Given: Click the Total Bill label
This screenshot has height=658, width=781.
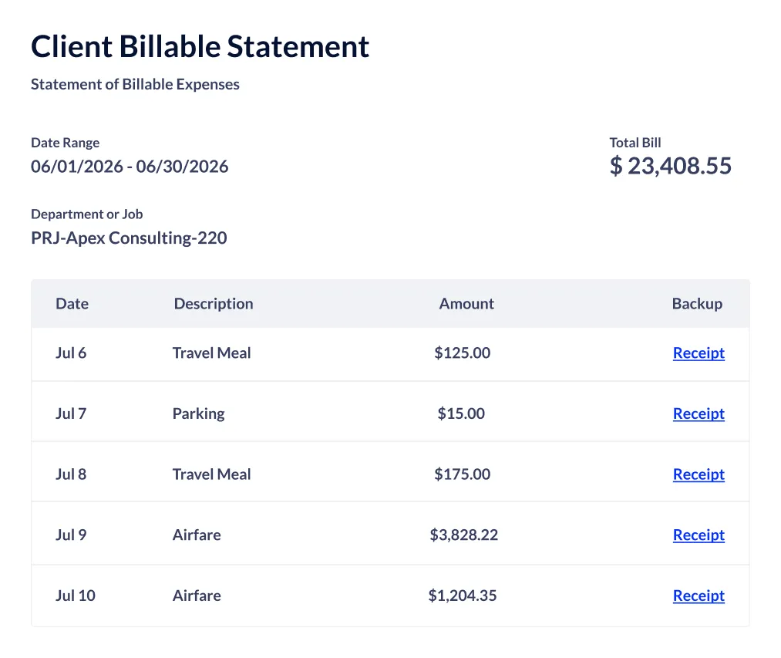Looking at the screenshot, I should click(x=635, y=143).
